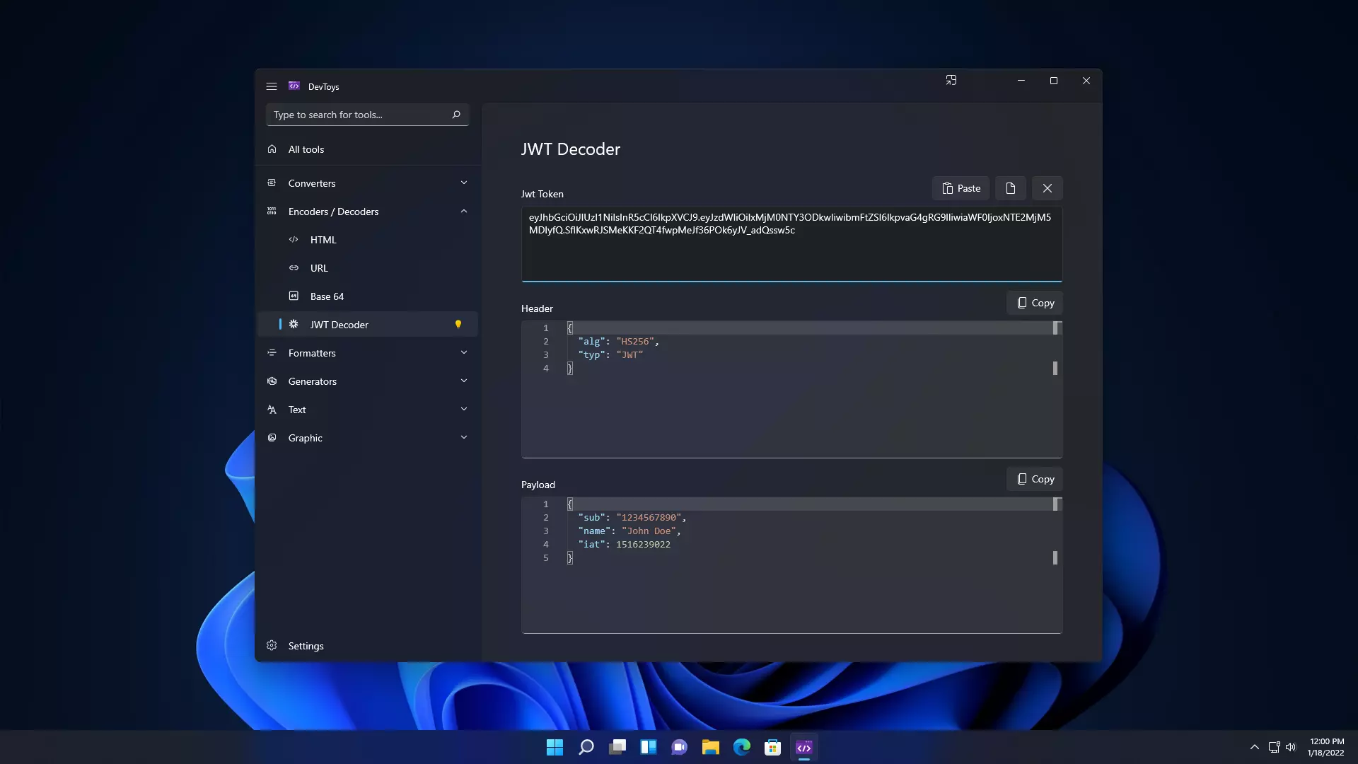Paste clipboard into Jwt Token
The height and width of the screenshot is (764, 1358).
[961, 188]
